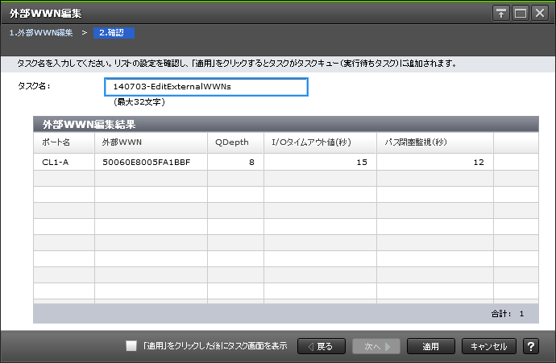The image size is (556, 363).
Task: Sort by パス閉塞監視(秒) column header
Action: point(435,142)
